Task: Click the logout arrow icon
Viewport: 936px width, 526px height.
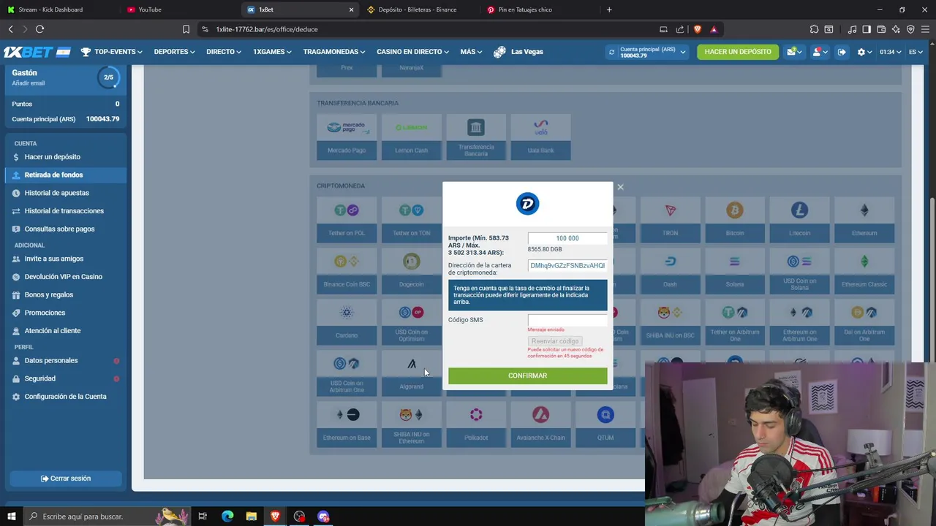Action: (x=842, y=52)
